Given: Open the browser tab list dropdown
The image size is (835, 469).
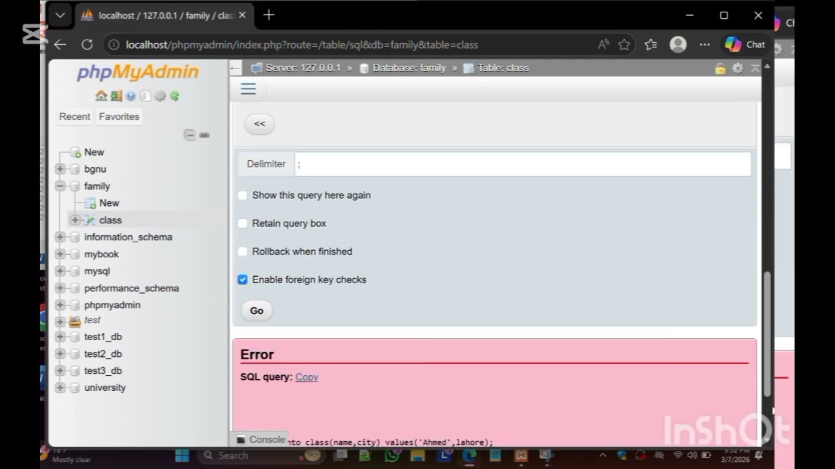Looking at the screenshot, I should click(60, 15).
